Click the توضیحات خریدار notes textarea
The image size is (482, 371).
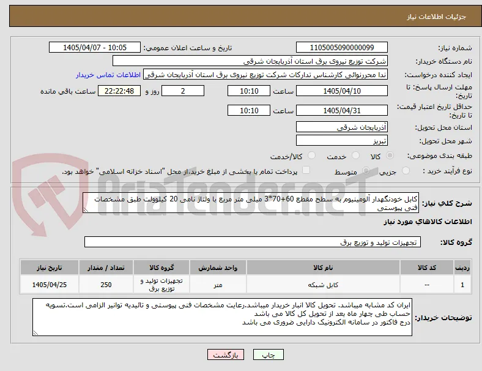[222, 317]
